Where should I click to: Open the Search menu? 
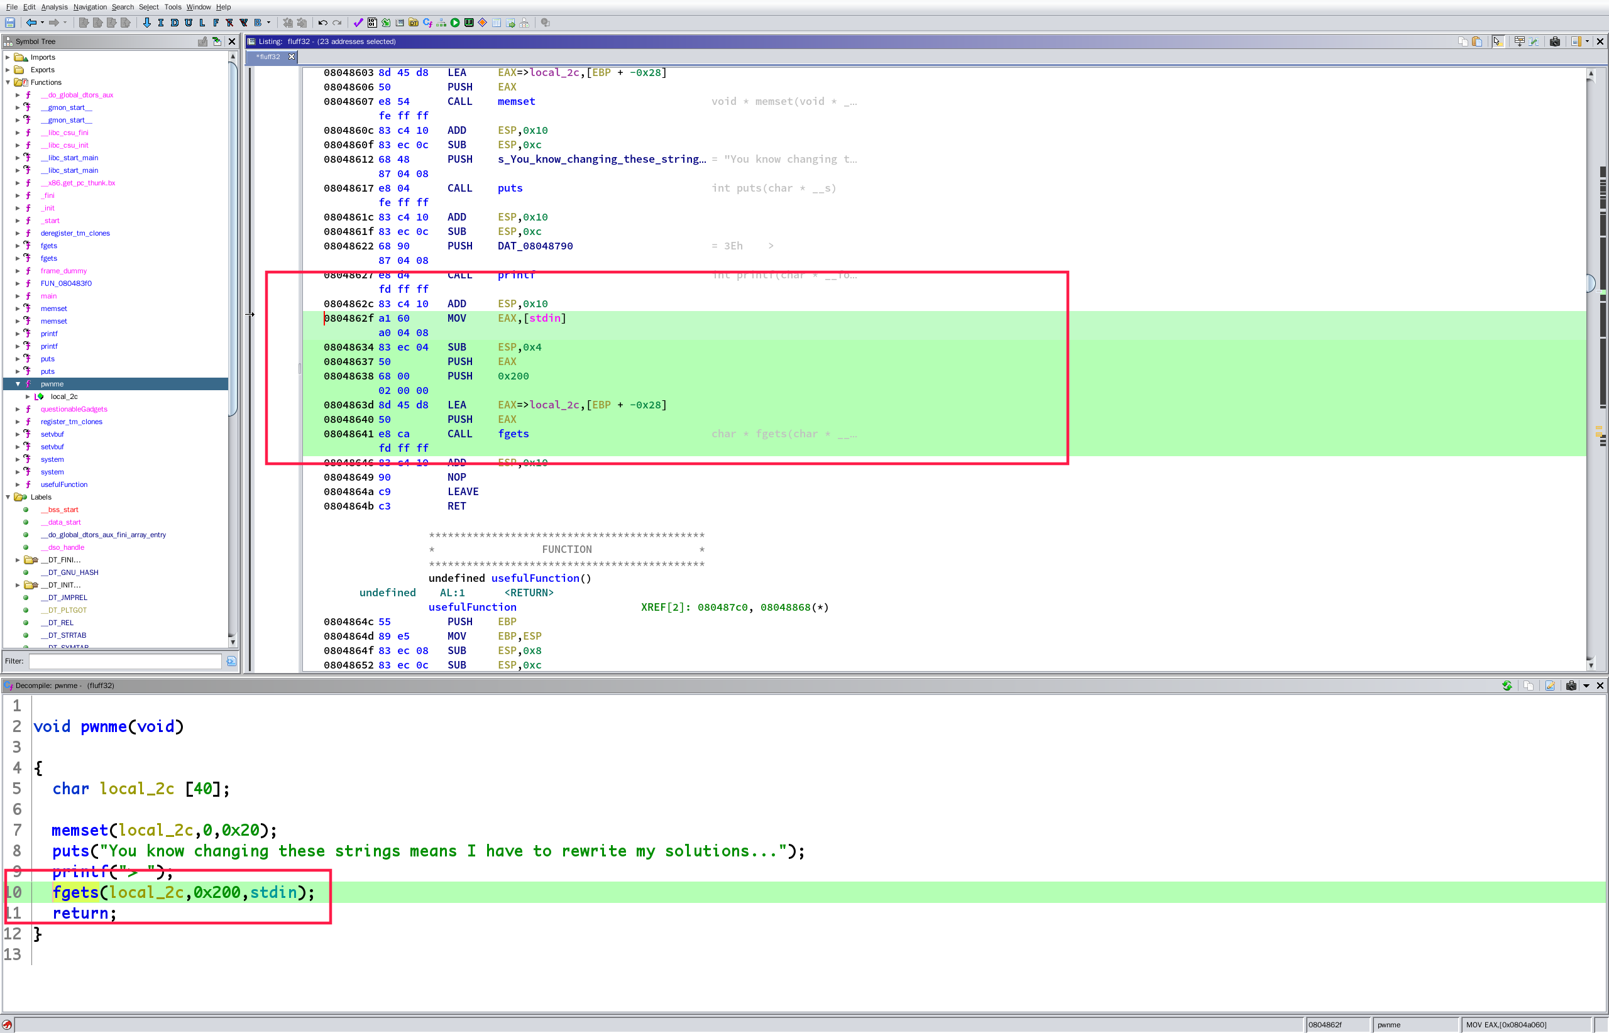(123, 7)
